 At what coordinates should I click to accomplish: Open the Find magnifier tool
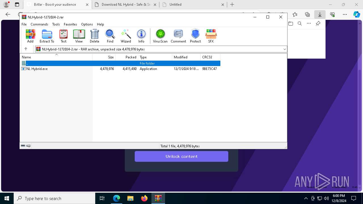(x=110, y=36)
